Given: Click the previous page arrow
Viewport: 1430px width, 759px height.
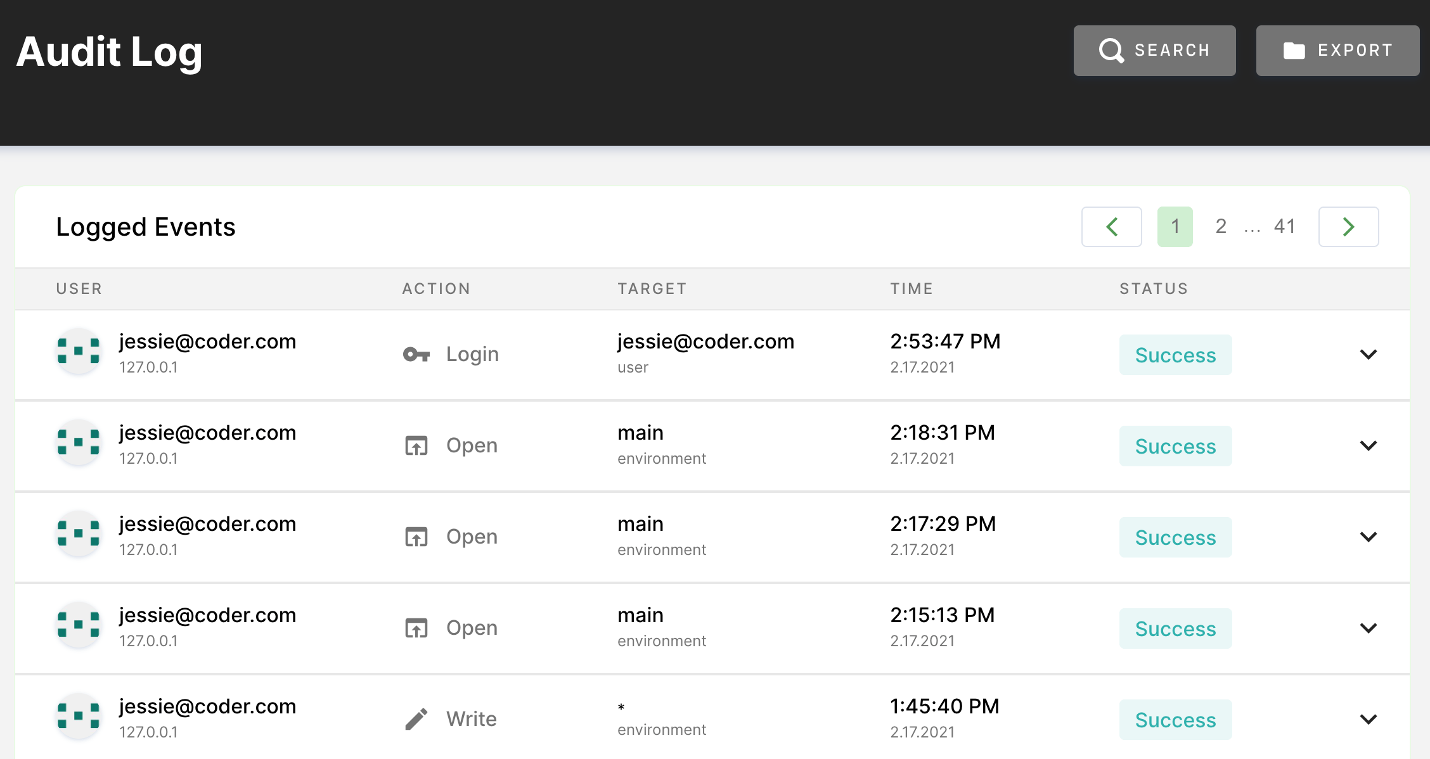Looking at the screenshot, I should click(1112, 226).
